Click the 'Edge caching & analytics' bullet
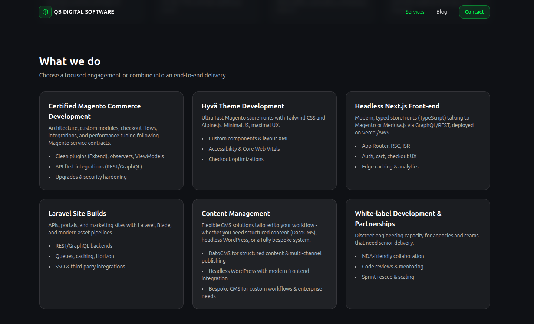The image size is (534, 324). coord(390,166)
